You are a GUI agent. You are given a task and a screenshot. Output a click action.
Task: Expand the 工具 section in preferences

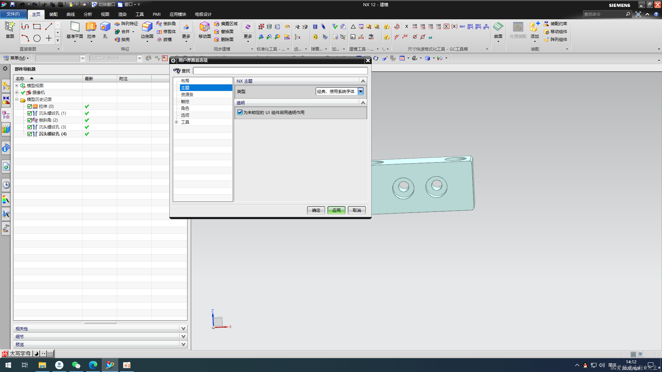tap(176, 122)
